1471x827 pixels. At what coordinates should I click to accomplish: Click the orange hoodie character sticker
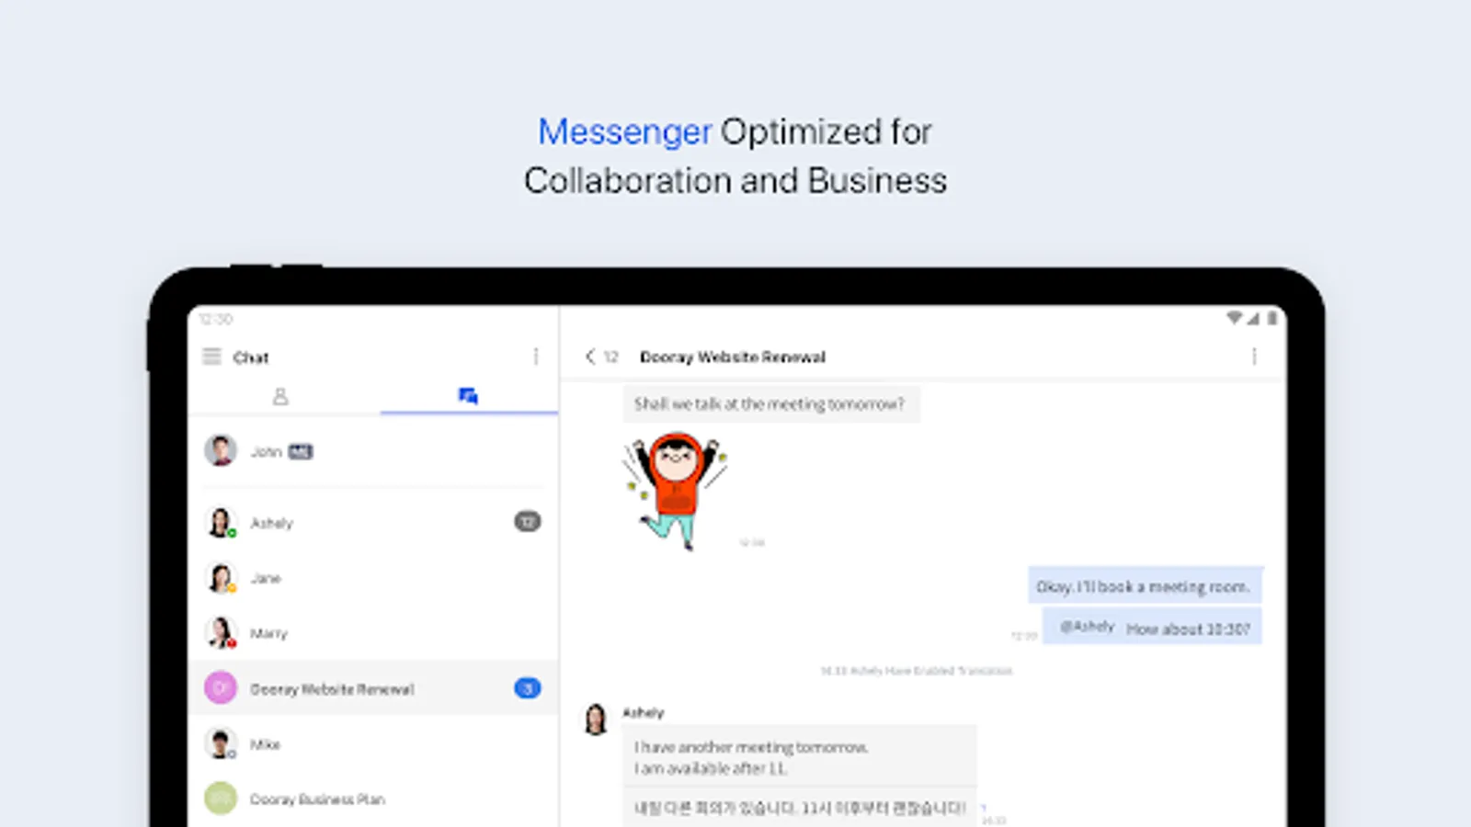677,492
